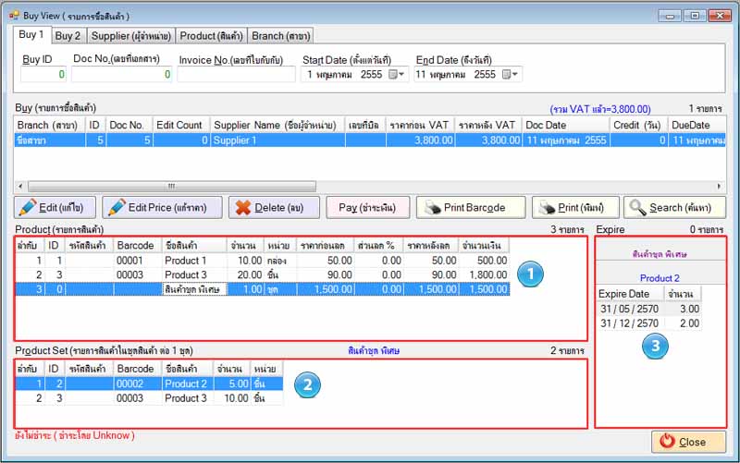The height and width of the screenshot is (463, 740).
Task: Click the Barcode column header in Product Set
Action: tap(138, 369)
